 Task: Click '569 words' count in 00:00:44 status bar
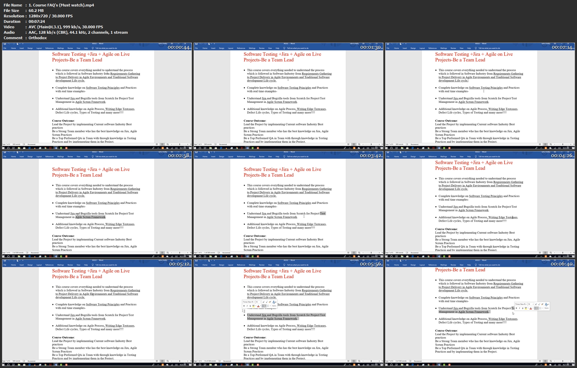[16, 144]
